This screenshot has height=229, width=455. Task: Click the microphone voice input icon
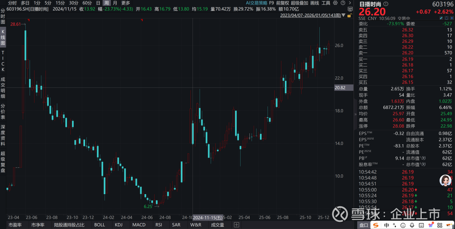tap(412, 225)
